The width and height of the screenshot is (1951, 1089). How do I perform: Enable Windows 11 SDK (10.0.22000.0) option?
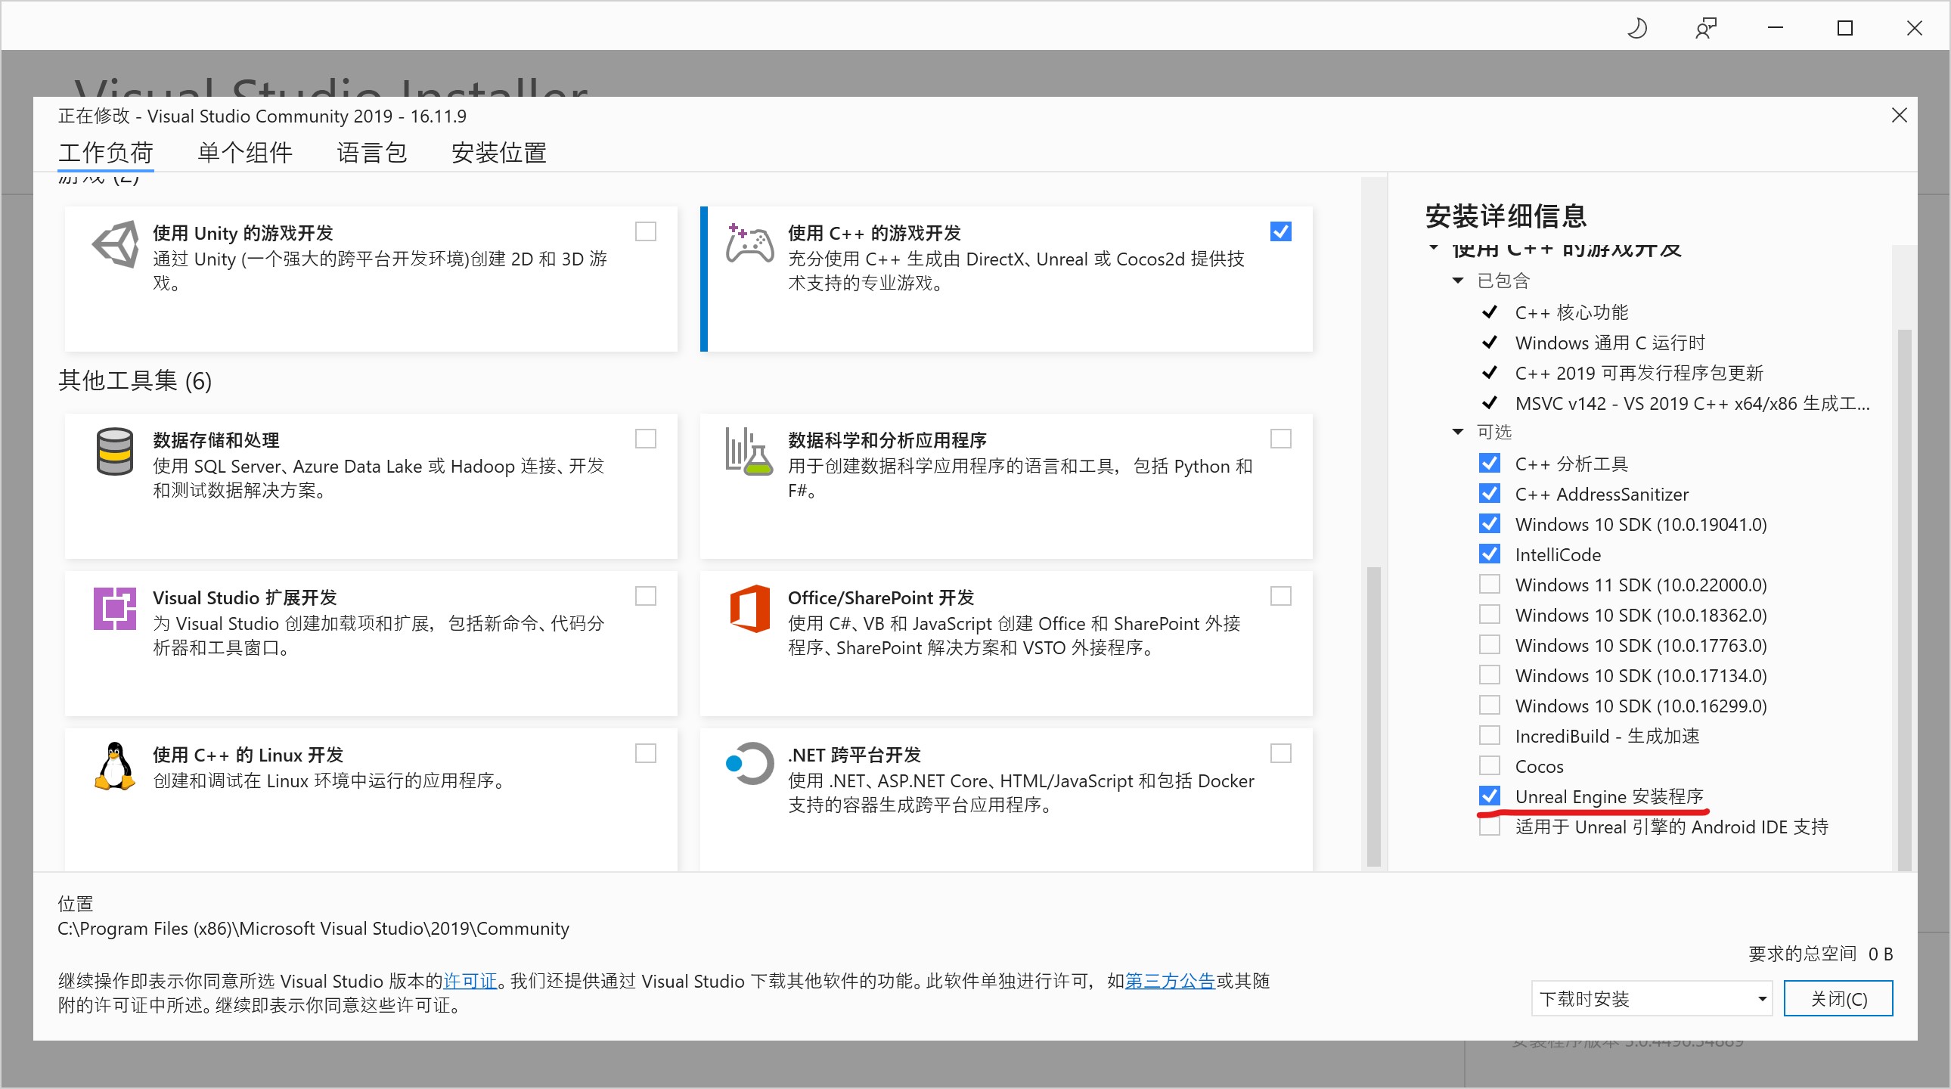tap(1489, 585)
